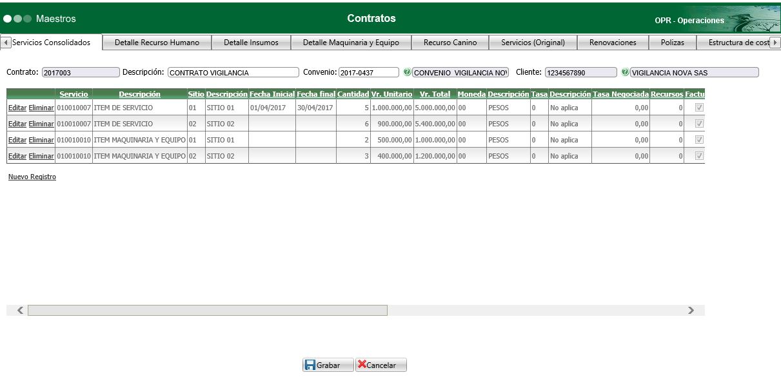Viewport: 781px width, 388px height.
Task: Click the tab strip left scroll arrow
Action: click(6, 43)
